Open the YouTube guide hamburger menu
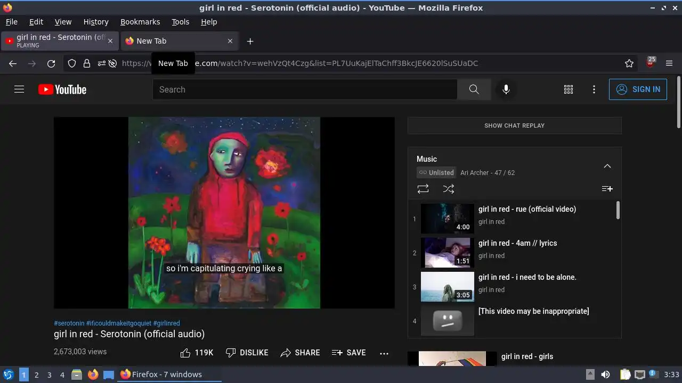Screen dimensions: 682x383 [x=19, y=89]
